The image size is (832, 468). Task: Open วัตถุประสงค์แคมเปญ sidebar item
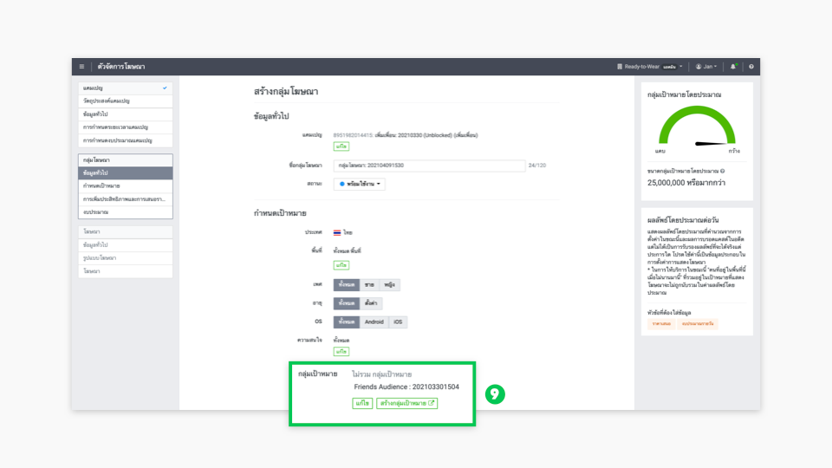tap(125, 101)
